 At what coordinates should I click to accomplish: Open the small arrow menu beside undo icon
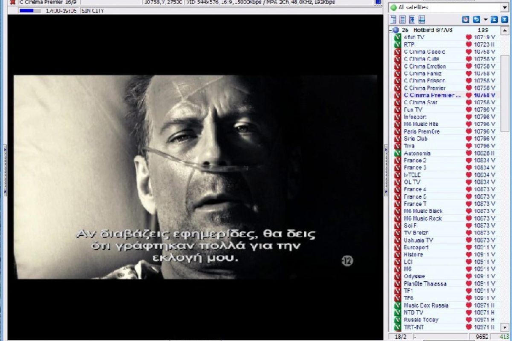485,20
